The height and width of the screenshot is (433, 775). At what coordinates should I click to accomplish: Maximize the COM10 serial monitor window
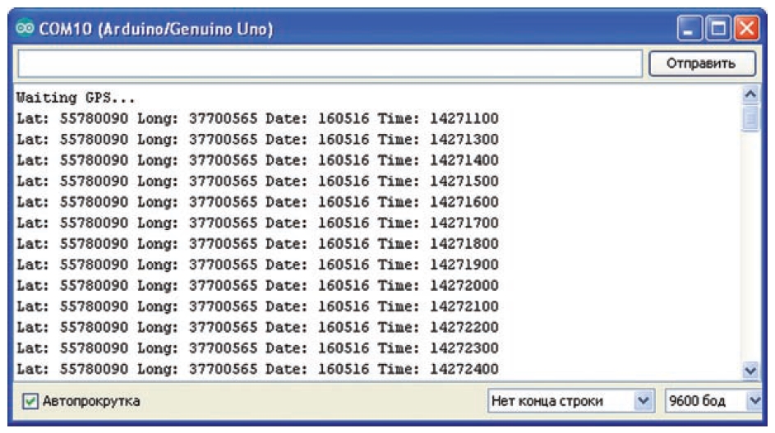point(717,28)
